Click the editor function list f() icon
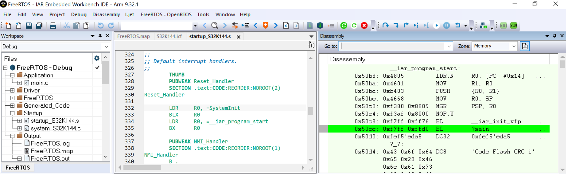566x174 pixels. coord(311,45)
